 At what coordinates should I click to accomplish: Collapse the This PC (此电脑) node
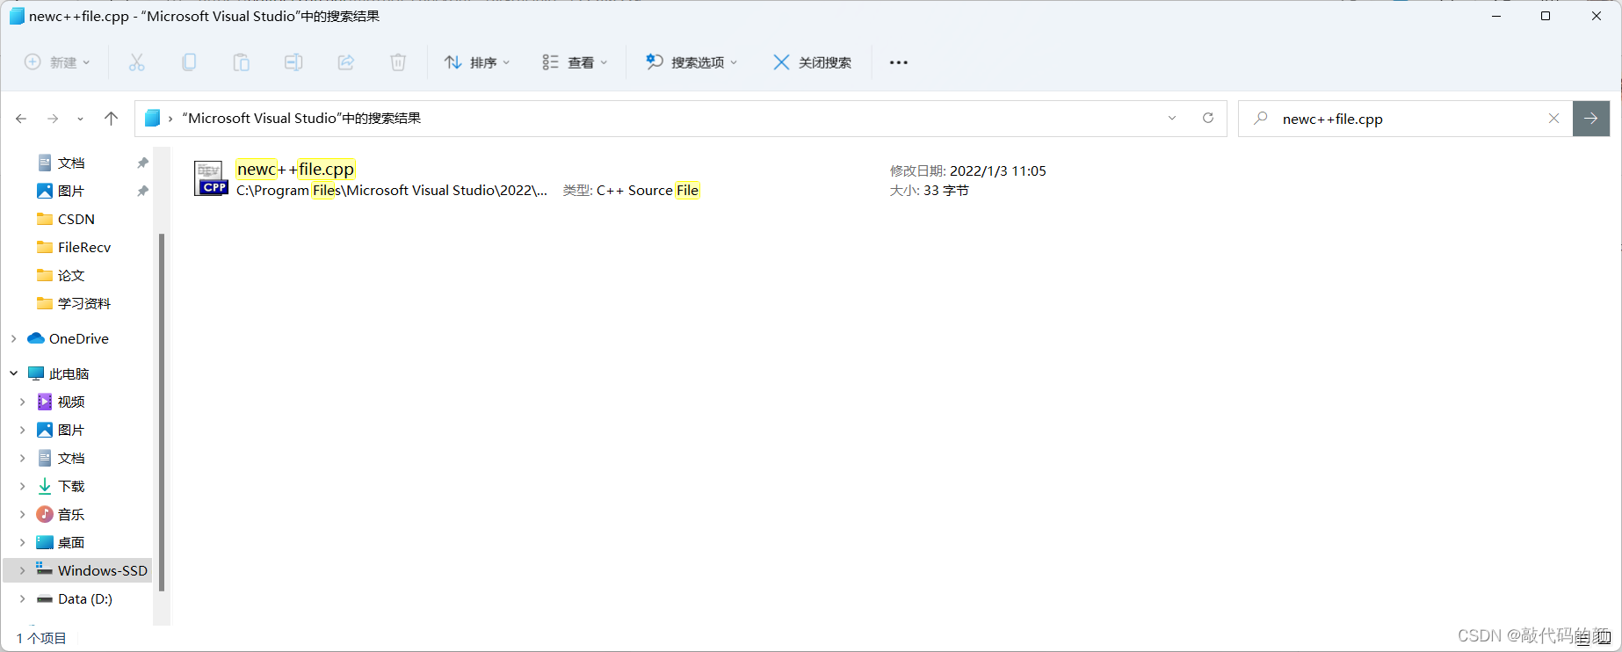(14, 373)
